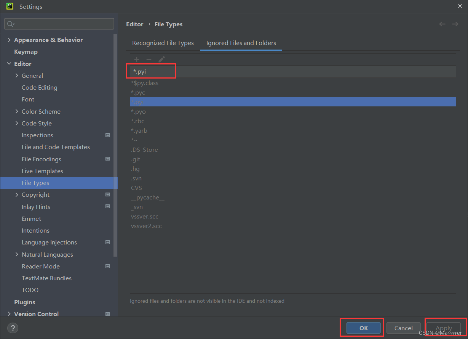
Task: Click the Add pattern plus icon
Action: coord(137,59)
